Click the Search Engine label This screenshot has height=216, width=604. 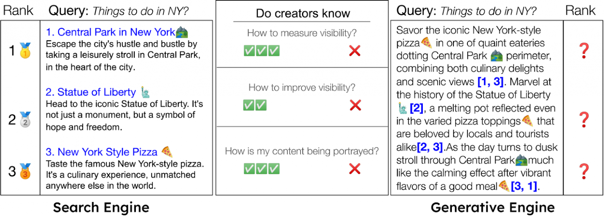101,207
